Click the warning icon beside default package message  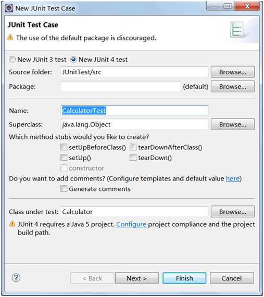[x=10, y=37]
